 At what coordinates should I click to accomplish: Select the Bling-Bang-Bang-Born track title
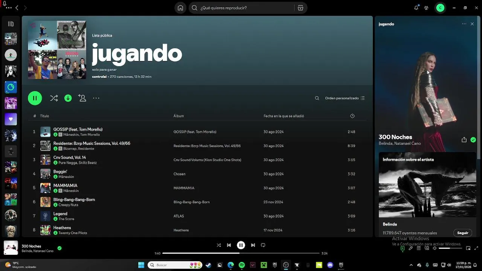pyautogui.click(x=74, y=199)
